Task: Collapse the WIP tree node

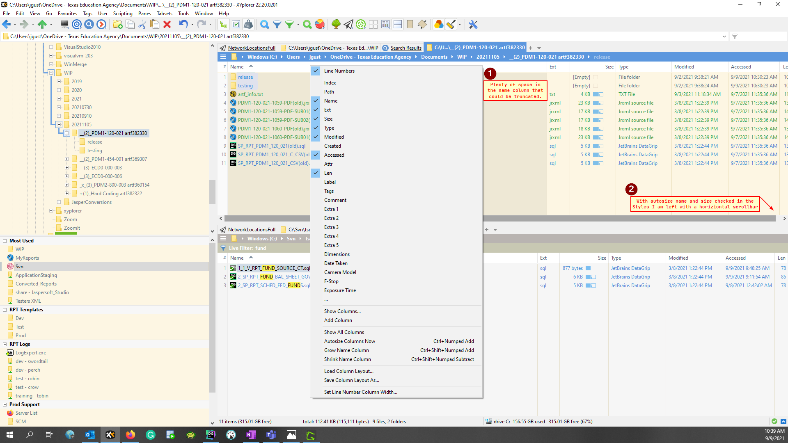Action: pos(51,73)
